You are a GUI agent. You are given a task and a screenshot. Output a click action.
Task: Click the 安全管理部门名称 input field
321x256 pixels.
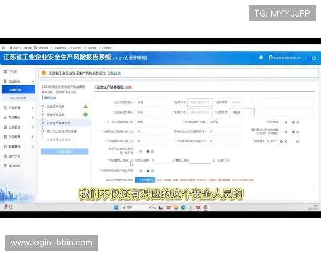tap(224, 122)
